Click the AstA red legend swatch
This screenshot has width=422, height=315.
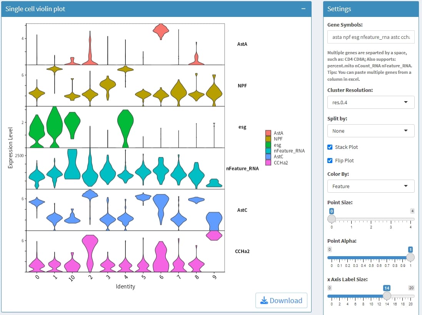(268, 133)
